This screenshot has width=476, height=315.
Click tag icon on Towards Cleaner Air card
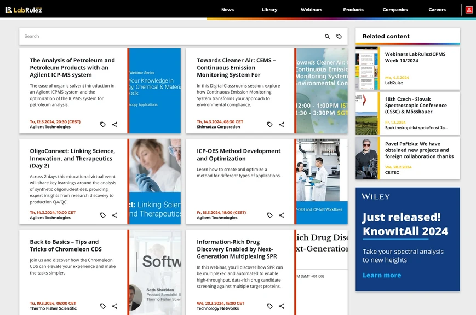pos(270,124)
